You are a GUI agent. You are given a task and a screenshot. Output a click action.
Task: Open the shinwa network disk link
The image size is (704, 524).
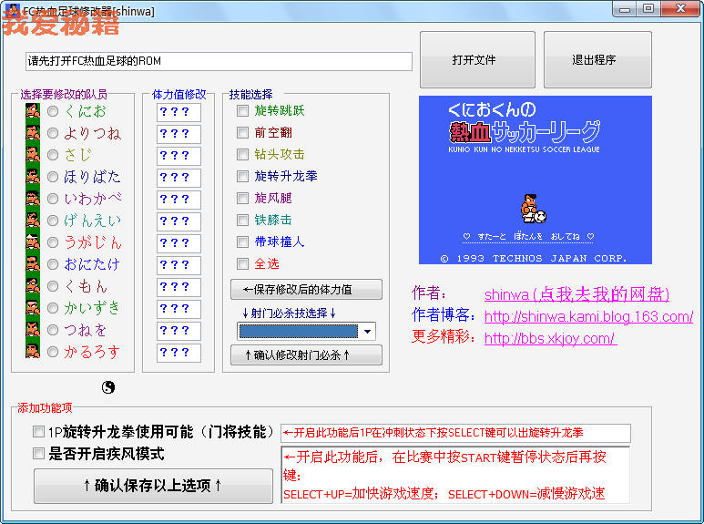point(576,293)
